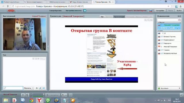This screenshot has height=103, width=184.
Task: Switch to the Лиды бизнес планов browser tab
Action: pyautogui.click(x=80, y=2)
